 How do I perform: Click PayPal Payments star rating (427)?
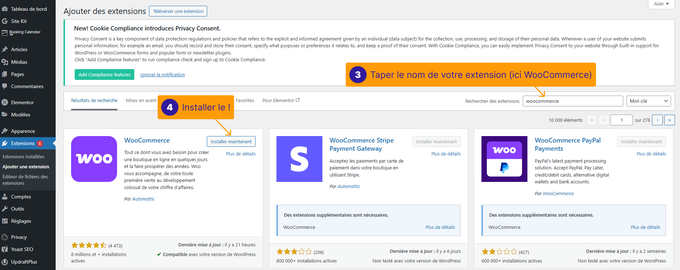pyautogui.click(x=499, y=252)
